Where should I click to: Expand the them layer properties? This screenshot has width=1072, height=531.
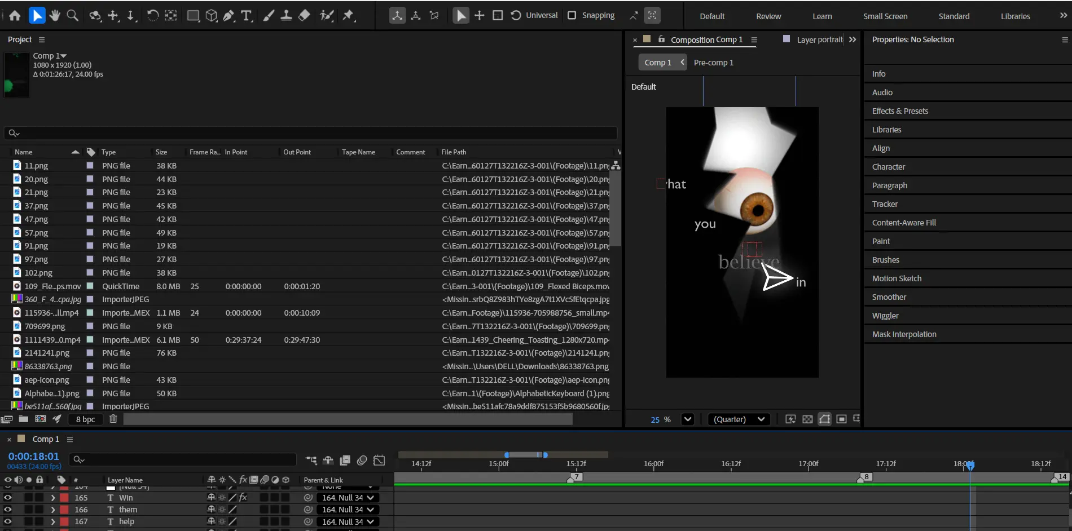click(53, 510)
